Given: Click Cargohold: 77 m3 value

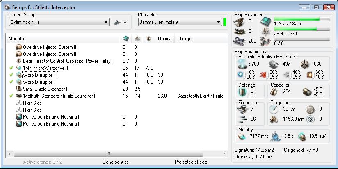Looking at the screenshot, I should coord(301,150).
